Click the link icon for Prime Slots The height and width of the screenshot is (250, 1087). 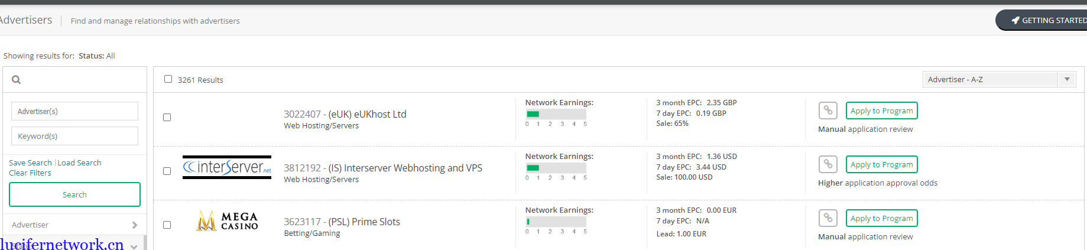click(x=828, y=218)
